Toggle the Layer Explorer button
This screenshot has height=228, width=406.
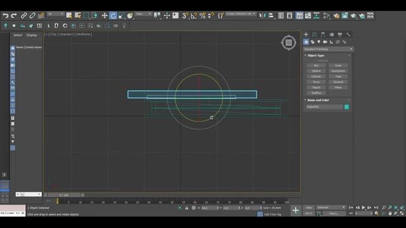(289, 16)
